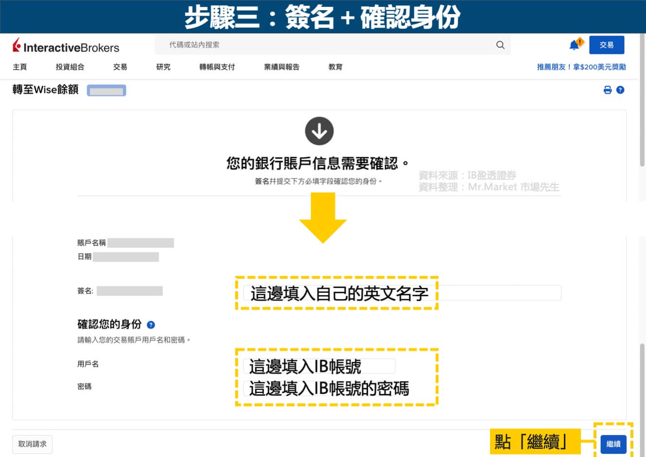This screenshot has height=457, width=646.
Task: Open the 研究 menu
Action: (163, 67)
